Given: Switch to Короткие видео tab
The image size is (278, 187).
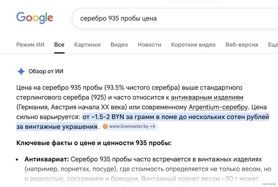Looking at the screenshot, I should [193, 45].
